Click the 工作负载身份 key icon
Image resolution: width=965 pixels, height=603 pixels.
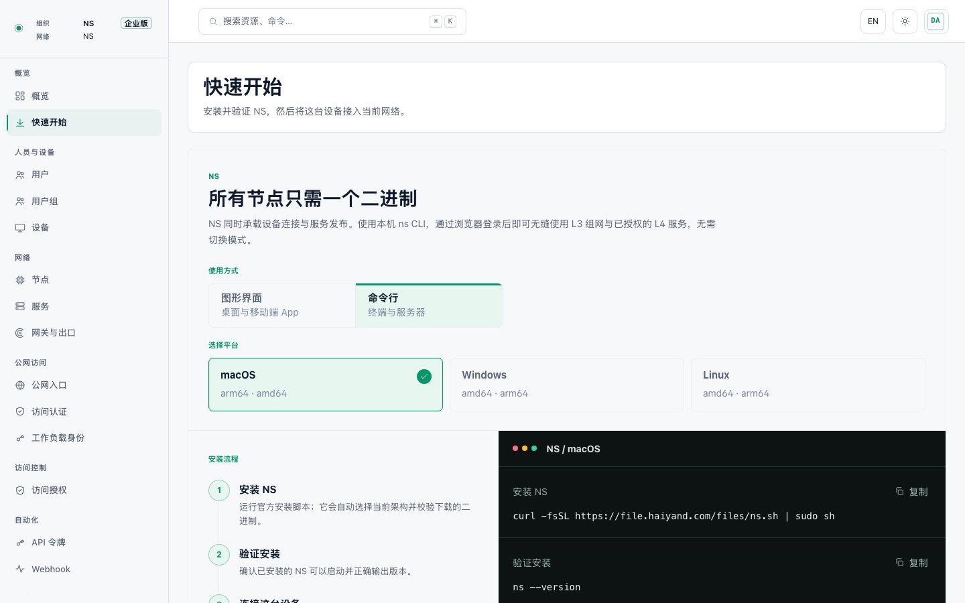(x=20, y=438)
